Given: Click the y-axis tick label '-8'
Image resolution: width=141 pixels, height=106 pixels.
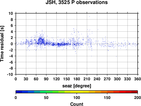Looking at the screenshot, I should (11, 68).
